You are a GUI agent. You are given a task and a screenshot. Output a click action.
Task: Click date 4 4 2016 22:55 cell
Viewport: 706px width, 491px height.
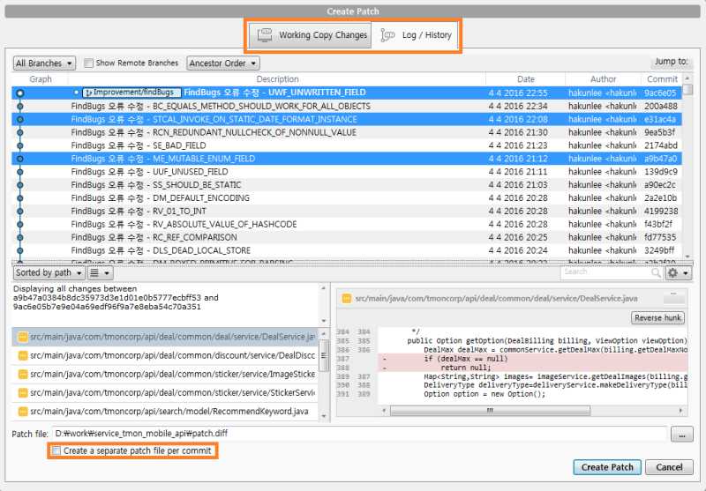(x=518, y=93)
